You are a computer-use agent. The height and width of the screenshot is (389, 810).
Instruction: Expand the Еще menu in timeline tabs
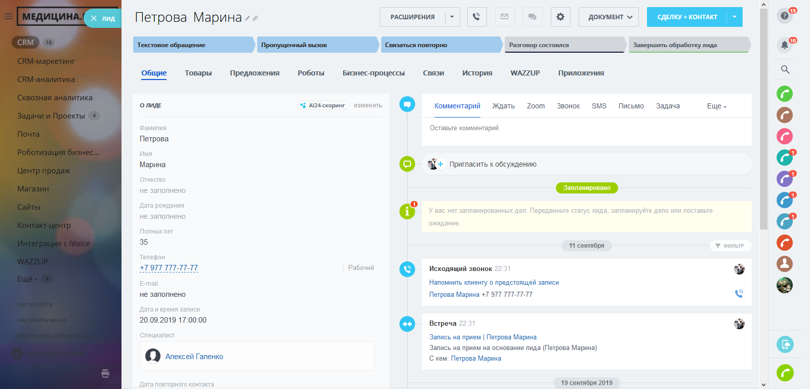(x=716, y=106)
